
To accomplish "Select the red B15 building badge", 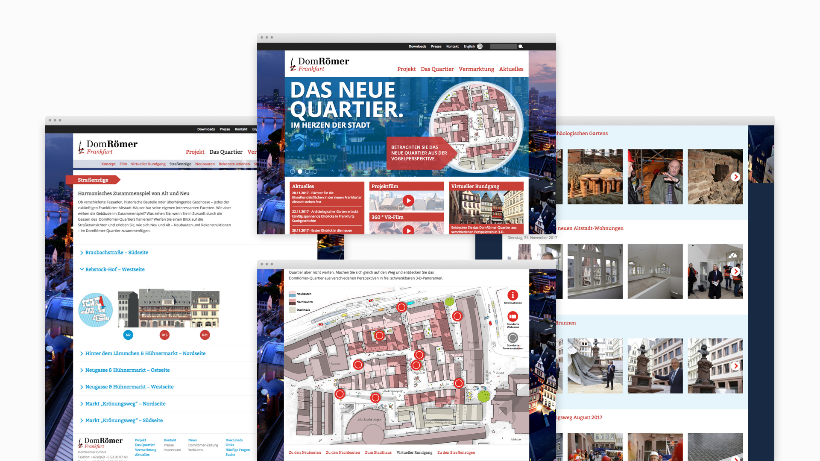I will (x=164, y=335).
